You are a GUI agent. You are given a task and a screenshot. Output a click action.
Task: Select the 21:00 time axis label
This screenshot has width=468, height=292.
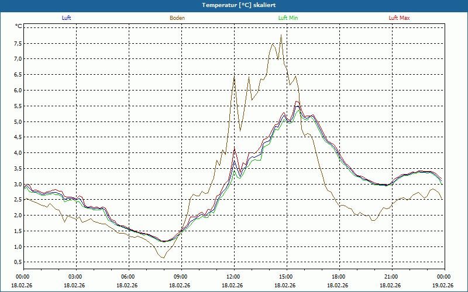pyautogui.click(x=391, y=277)
